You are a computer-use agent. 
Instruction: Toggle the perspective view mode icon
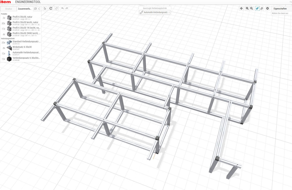257,8
